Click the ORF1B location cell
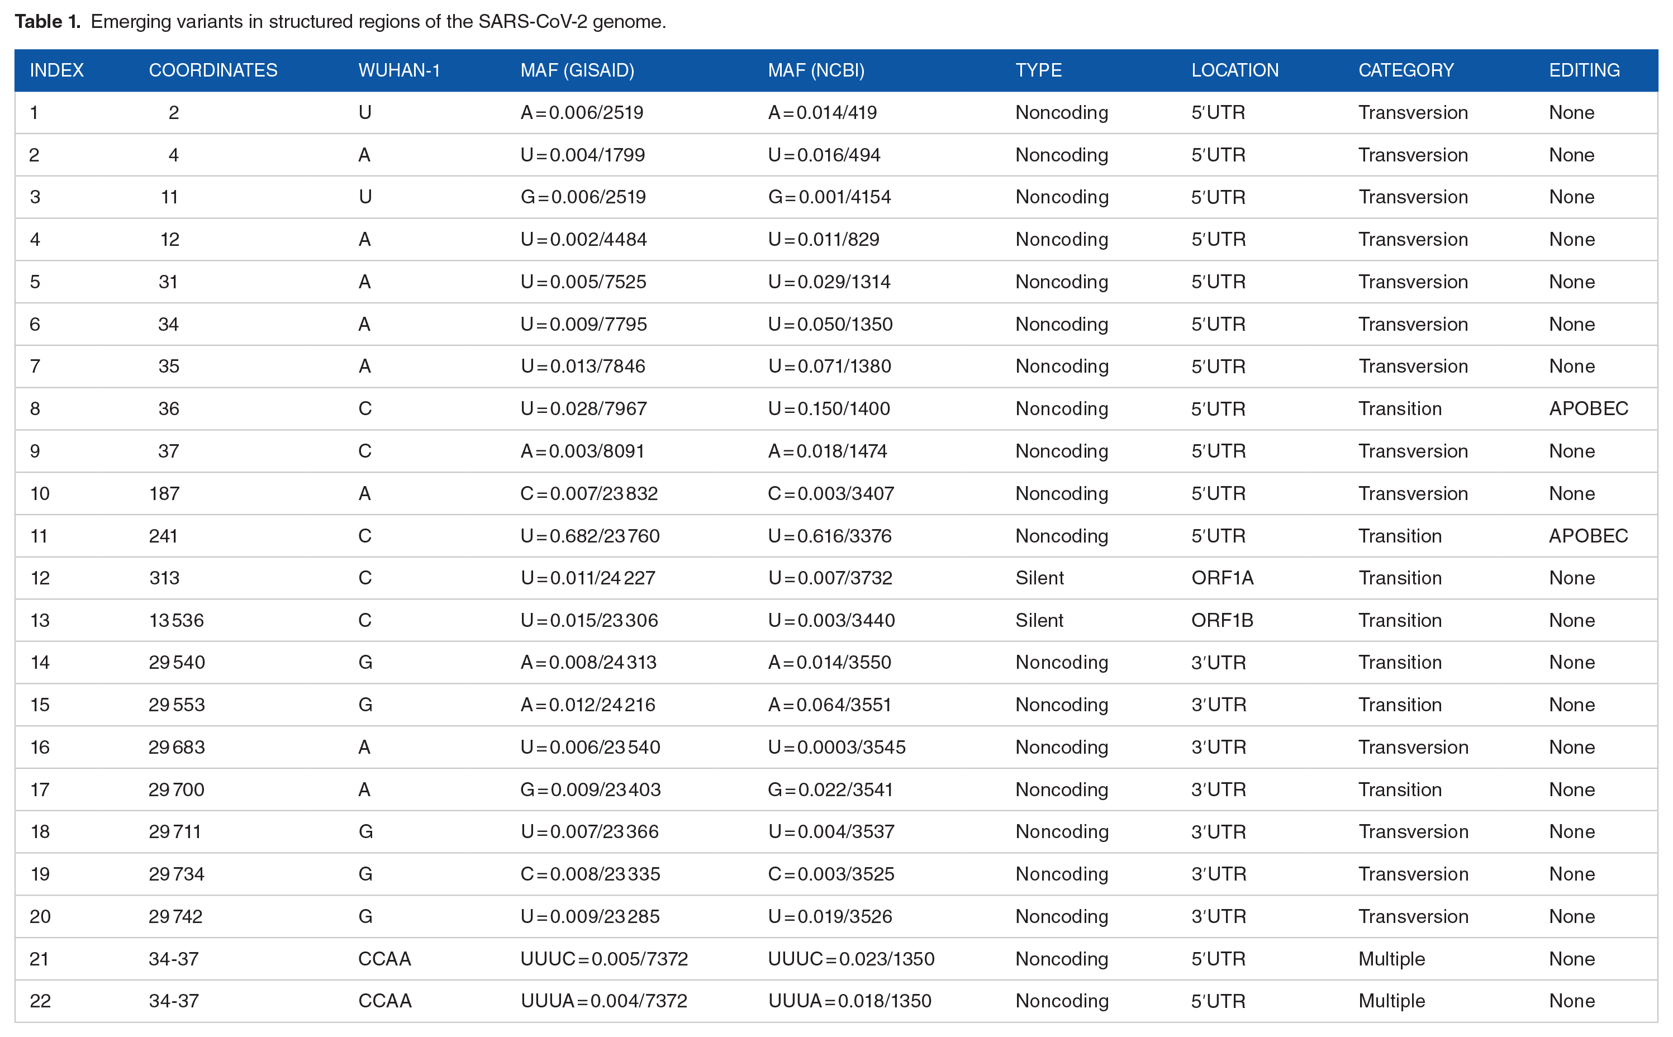 point(1222,621)
